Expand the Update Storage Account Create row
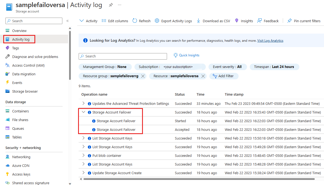Image resolution: width=324 pixels, height=185 pixels. click(84, 173)
